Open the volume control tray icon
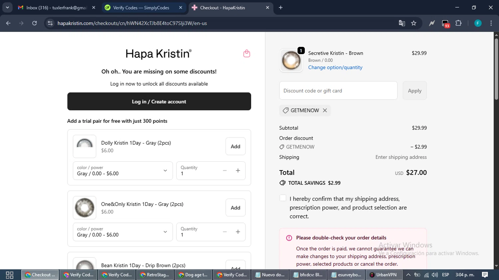Image resolution: width=499 pixels, height=280 pixels. 435,275
